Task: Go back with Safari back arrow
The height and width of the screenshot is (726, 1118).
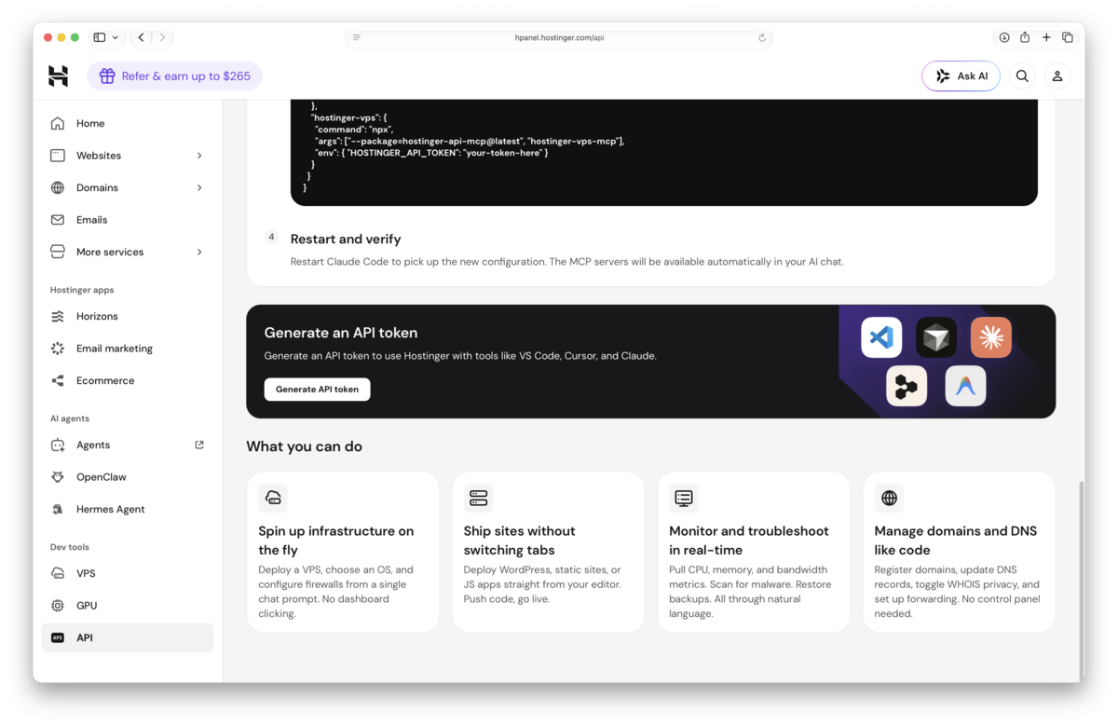Action: 141,37
